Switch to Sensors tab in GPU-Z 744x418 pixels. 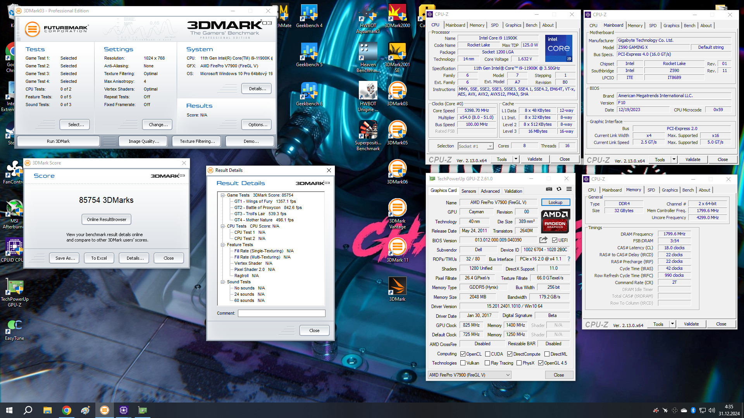coord(468,191)
